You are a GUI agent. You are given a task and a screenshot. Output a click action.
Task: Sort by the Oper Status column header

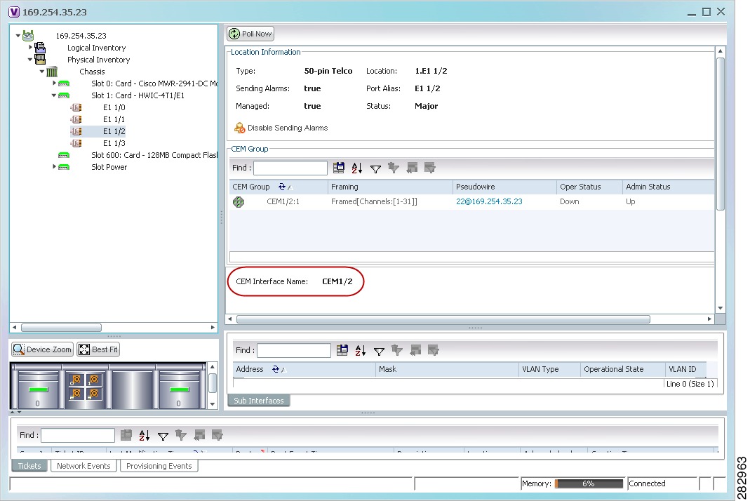(x=589, y=187)
